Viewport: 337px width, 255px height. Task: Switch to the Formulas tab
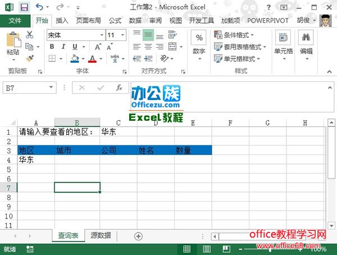coord(115,21)
